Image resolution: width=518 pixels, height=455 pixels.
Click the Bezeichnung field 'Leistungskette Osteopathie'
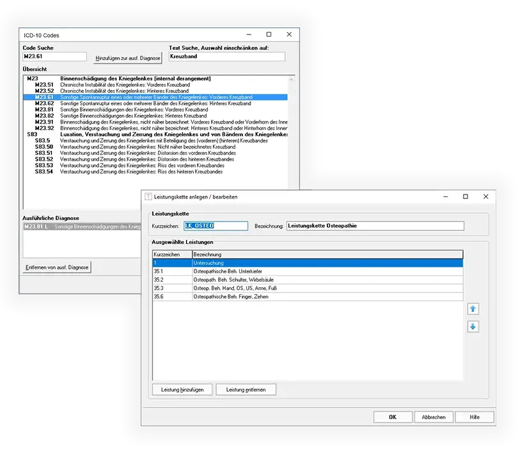(x=375, y=226)
